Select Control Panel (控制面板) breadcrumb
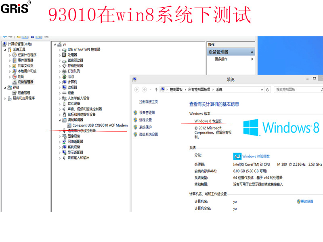Image resolution: width=323 pixels, height=242 pixels. pyautogui.click(x=176, y=90)
